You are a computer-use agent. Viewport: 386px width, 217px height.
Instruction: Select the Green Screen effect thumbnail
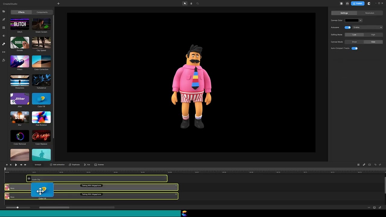(x=41, y=24)
